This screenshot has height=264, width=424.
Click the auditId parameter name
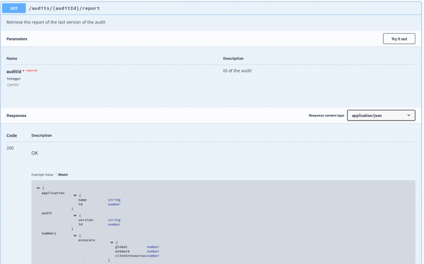coord(14,71)
